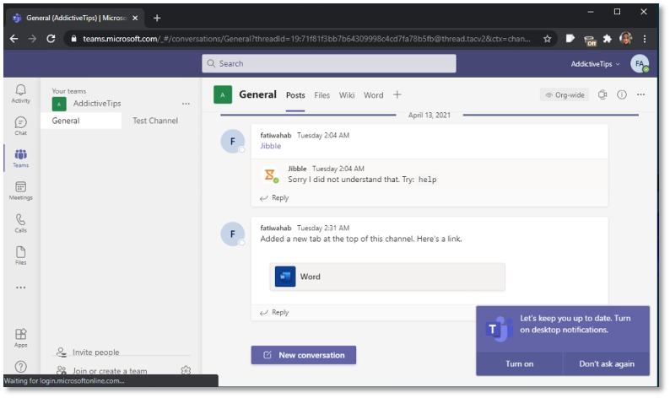The height and width of the screenshot is (398, 670).
Task: Open manage teams gear icon
Action: pyautogui.click(x=186, y=370)
